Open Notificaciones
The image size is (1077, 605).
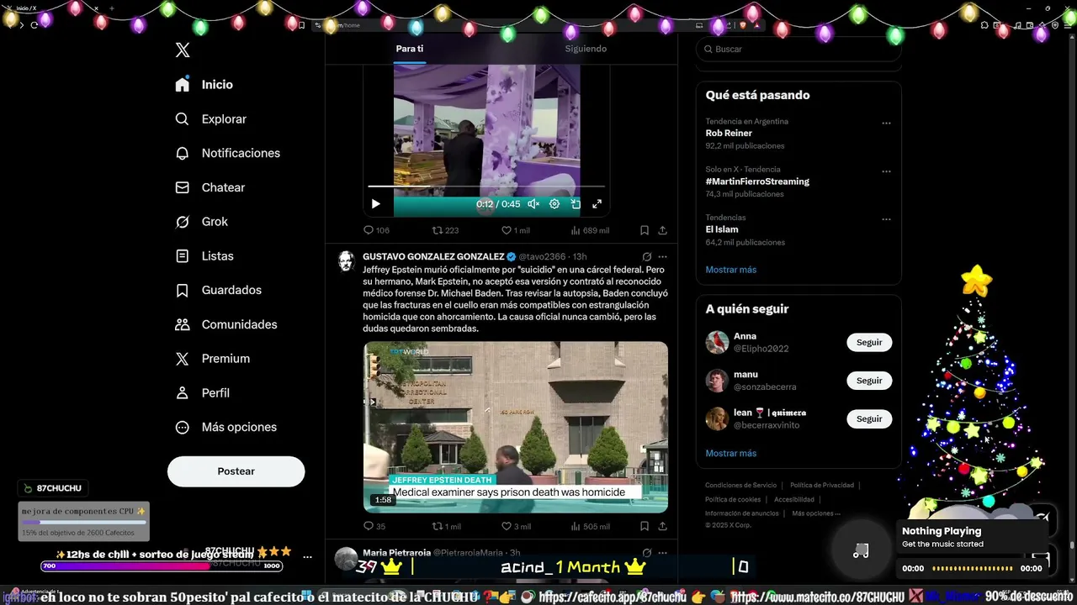[x=227, y=153]
